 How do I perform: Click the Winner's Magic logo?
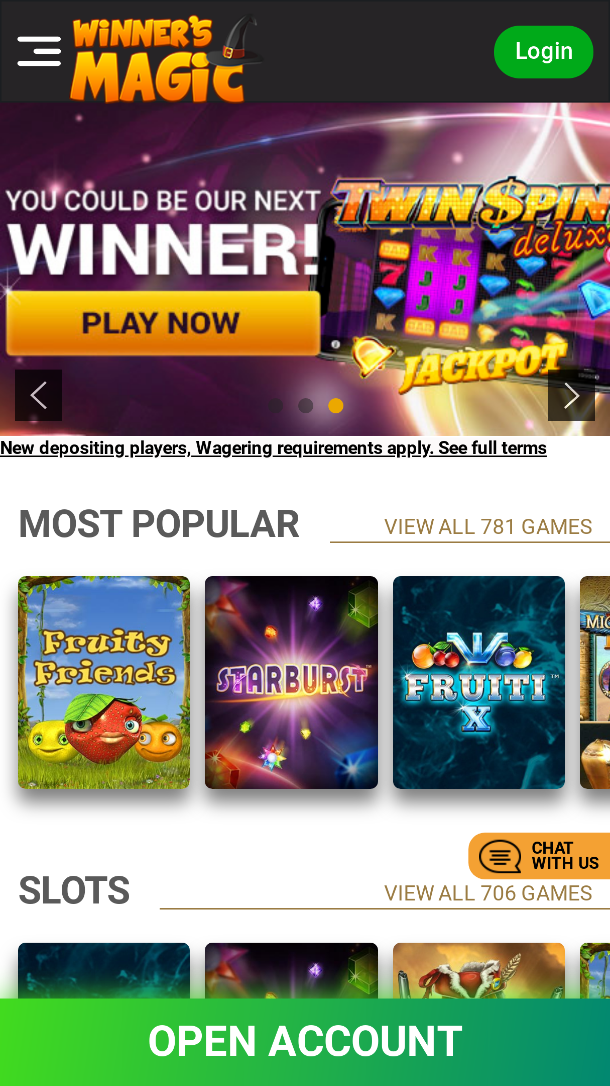pyautogui.click(x=167, y=58)
